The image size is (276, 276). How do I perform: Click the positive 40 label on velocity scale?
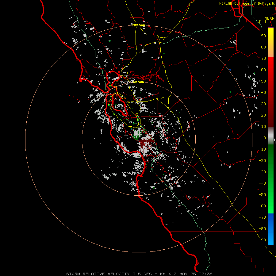[263, 92]
